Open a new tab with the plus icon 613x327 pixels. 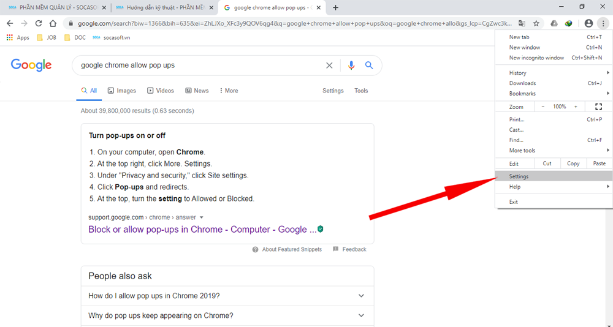(x=335, y=7)
